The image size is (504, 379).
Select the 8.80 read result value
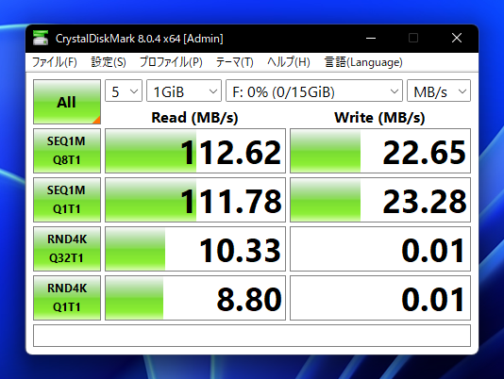point(195,298)
